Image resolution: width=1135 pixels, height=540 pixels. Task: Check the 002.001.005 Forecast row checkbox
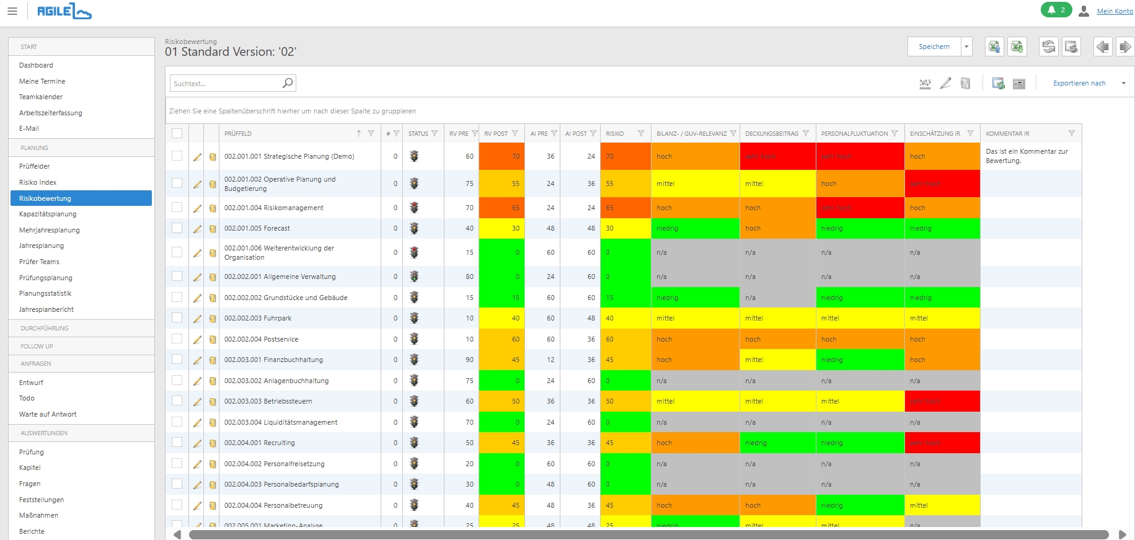tap(177, 228)
